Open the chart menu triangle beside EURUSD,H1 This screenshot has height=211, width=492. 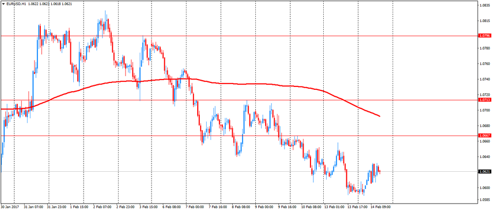pos(3,5)
